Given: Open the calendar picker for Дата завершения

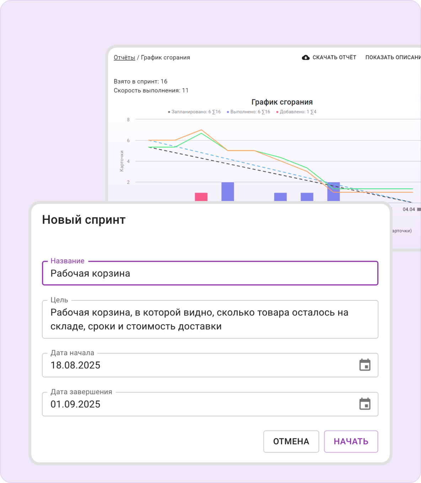Looking at the screenshot, I should 365,404.
